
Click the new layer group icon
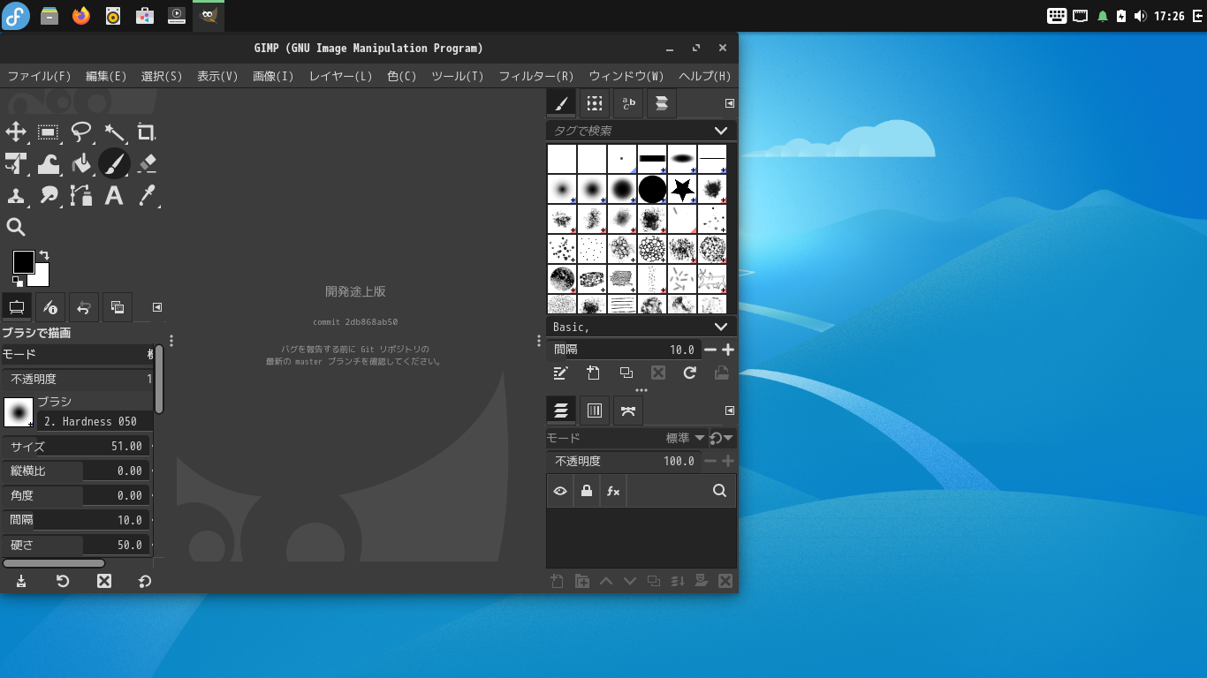pyautogui.click(x=581, y=581)
